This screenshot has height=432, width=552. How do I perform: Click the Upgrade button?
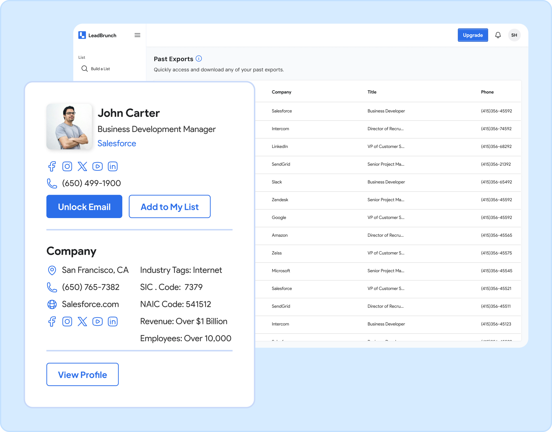pos(473,35)
